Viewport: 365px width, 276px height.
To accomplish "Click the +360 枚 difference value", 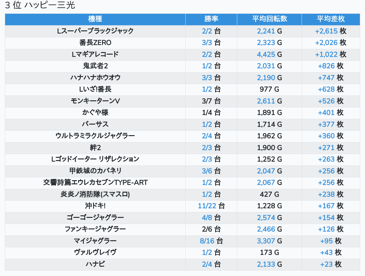I will click(x=330, y=136).
